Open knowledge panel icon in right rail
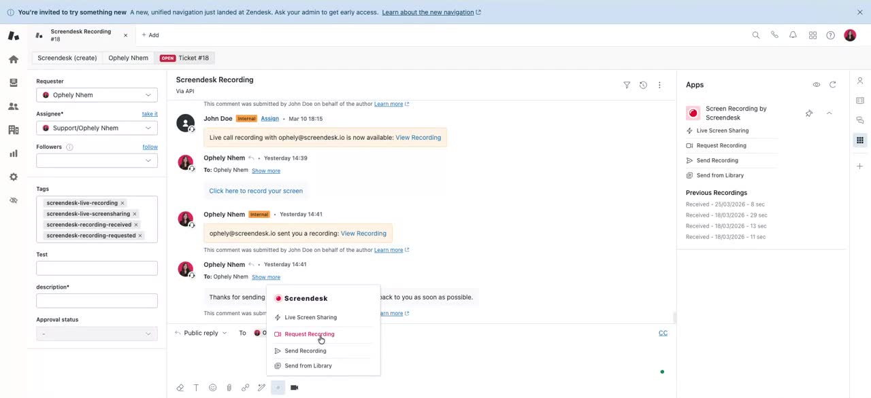Image resolution: width=871 pixels, height=398 pixels. point(860,101)
